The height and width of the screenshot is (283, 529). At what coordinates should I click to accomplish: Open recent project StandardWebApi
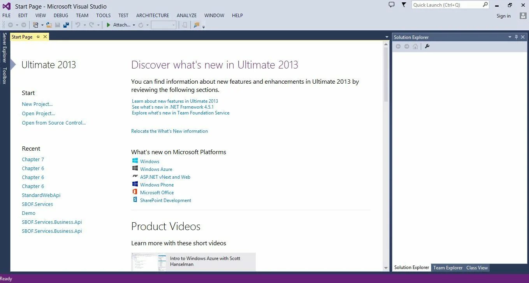[41, 195]
